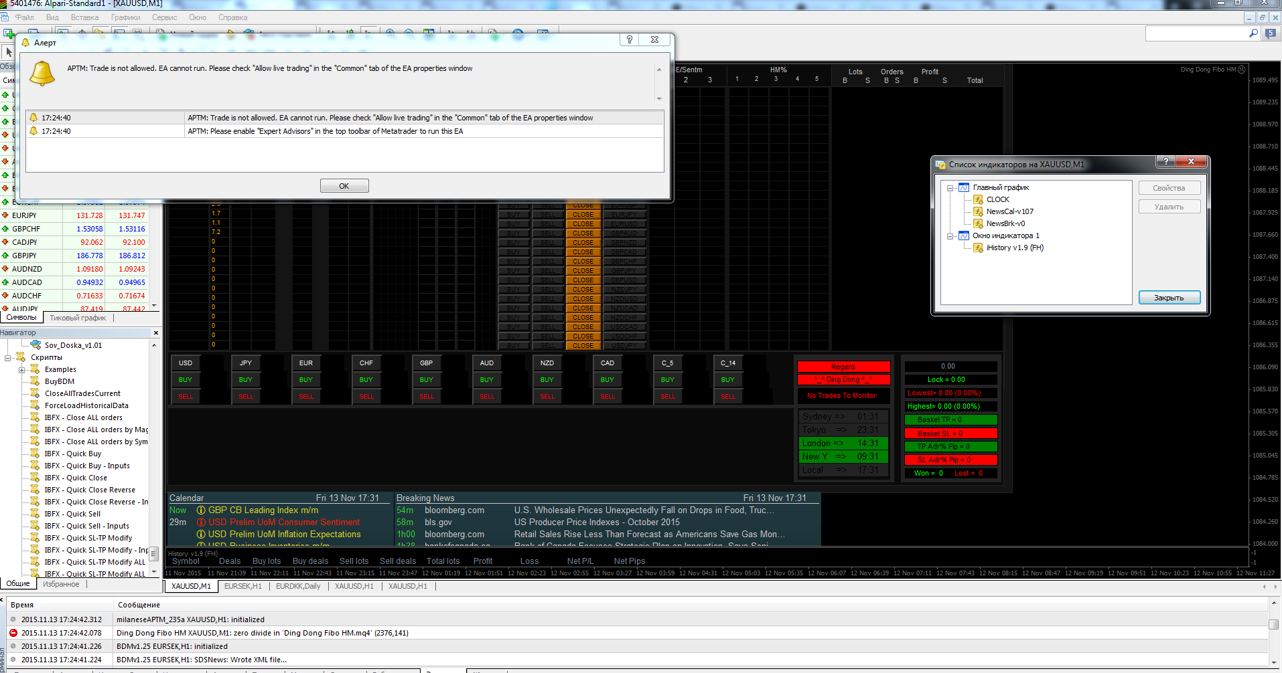1282x673 pixels.
Task: Click the GBPCHF green up-arrow icon
Action: pos(5,229)
